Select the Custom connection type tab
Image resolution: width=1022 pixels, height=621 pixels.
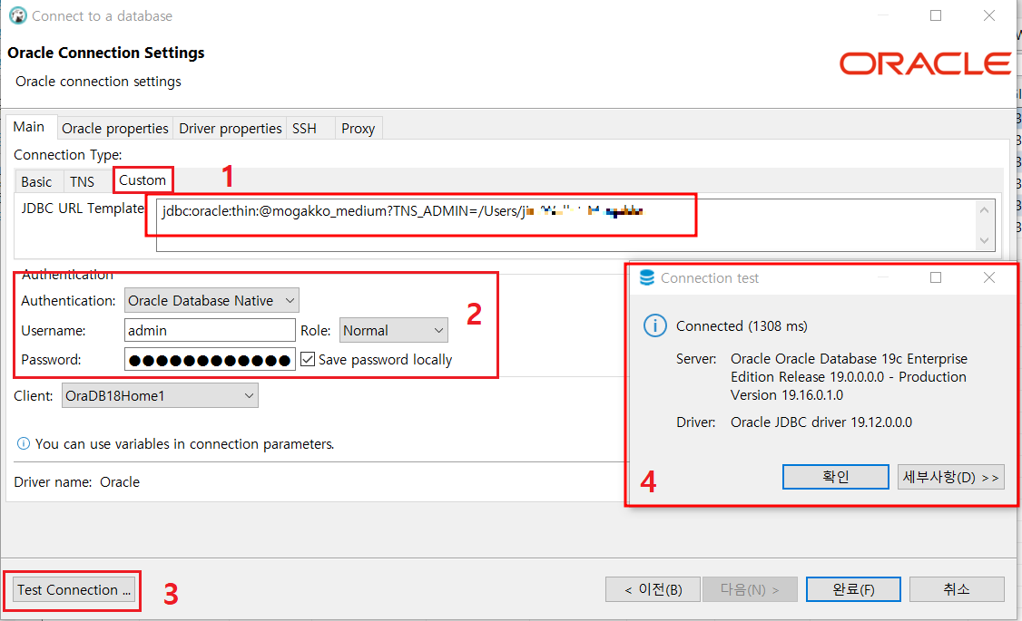click(x=142, y=180)
